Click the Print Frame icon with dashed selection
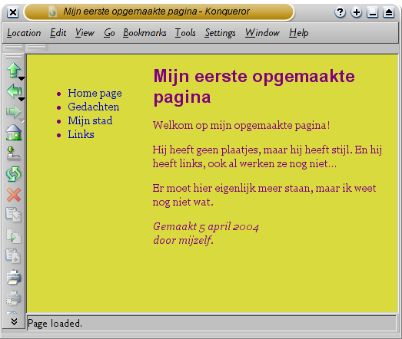This screenshot has height=339, width=402. tap(13, 298)
